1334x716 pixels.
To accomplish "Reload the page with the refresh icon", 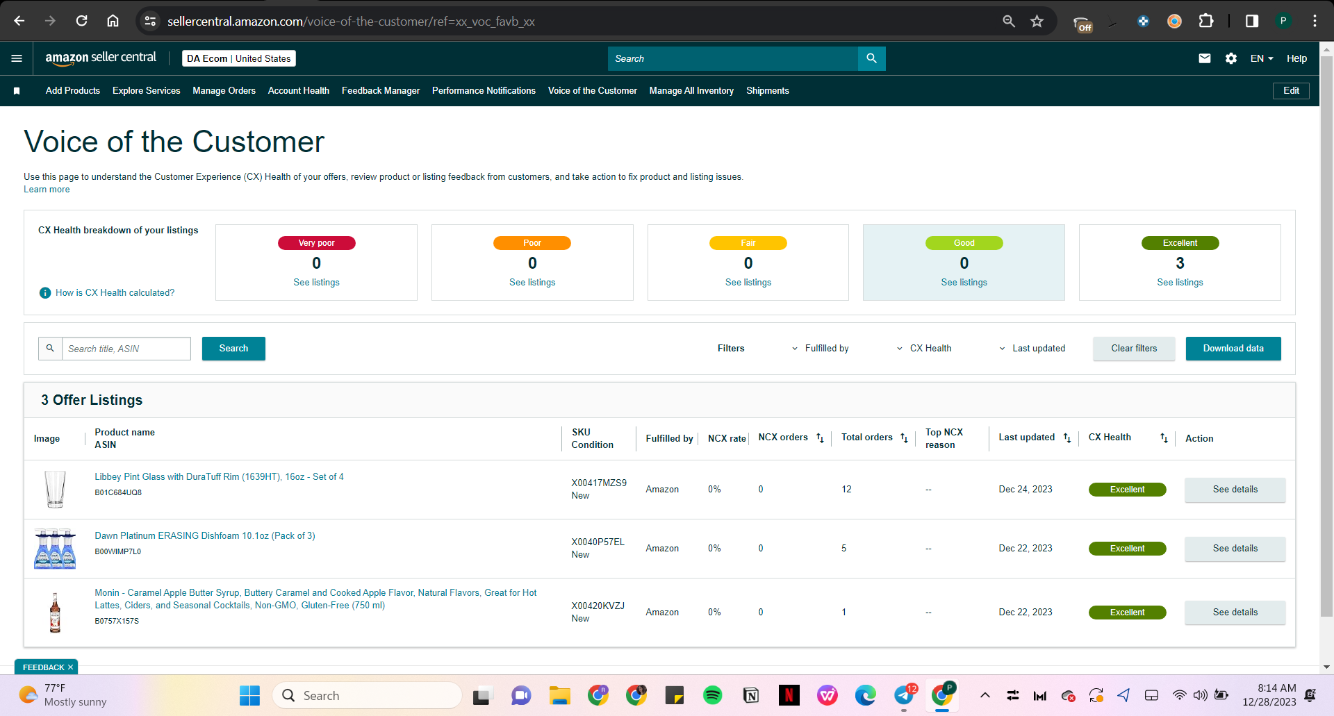I will (x=81, y=21).
